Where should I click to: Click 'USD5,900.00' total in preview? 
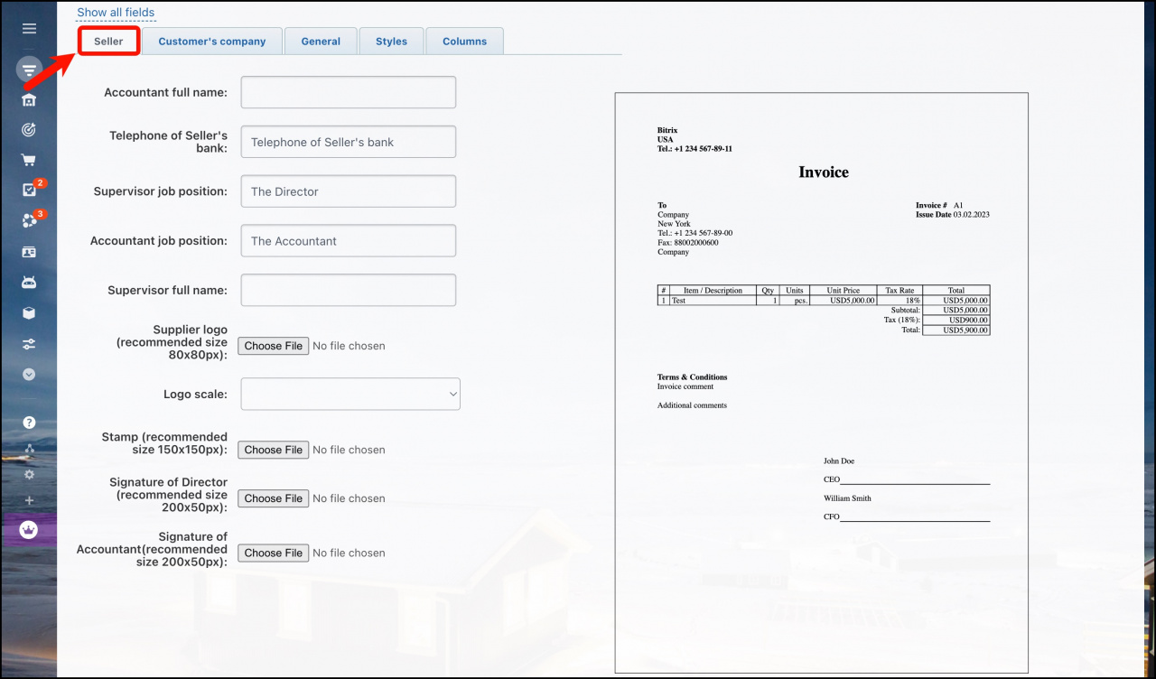click(965, 330)
